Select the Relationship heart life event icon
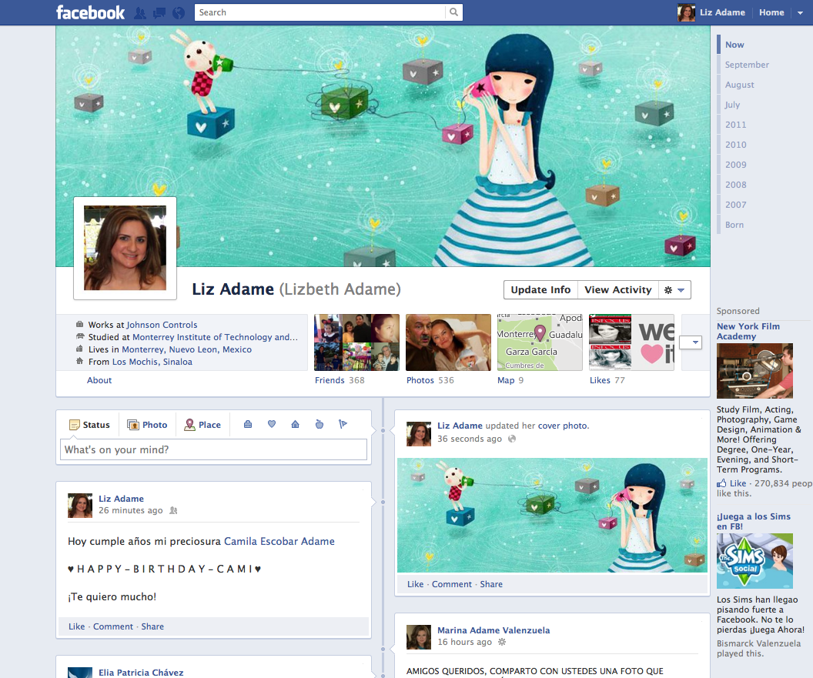The width and height of the screenshot is (813, 678). (271, 425)
